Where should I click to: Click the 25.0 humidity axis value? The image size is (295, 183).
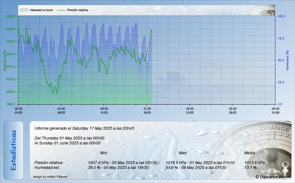point(281,82)
